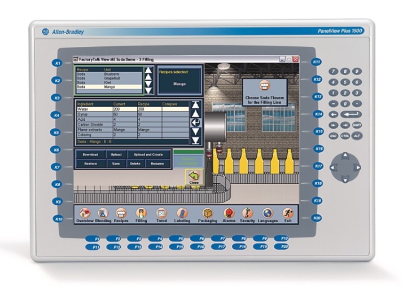Click the K20 hardware key
The width and height of the screenshot is (403, 286).
[x=317, y=218]
